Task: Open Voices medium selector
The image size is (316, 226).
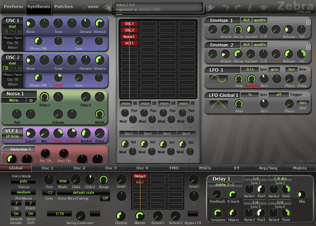Action: [23, 192]
